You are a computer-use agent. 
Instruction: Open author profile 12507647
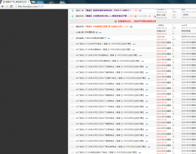click(161, 37)
